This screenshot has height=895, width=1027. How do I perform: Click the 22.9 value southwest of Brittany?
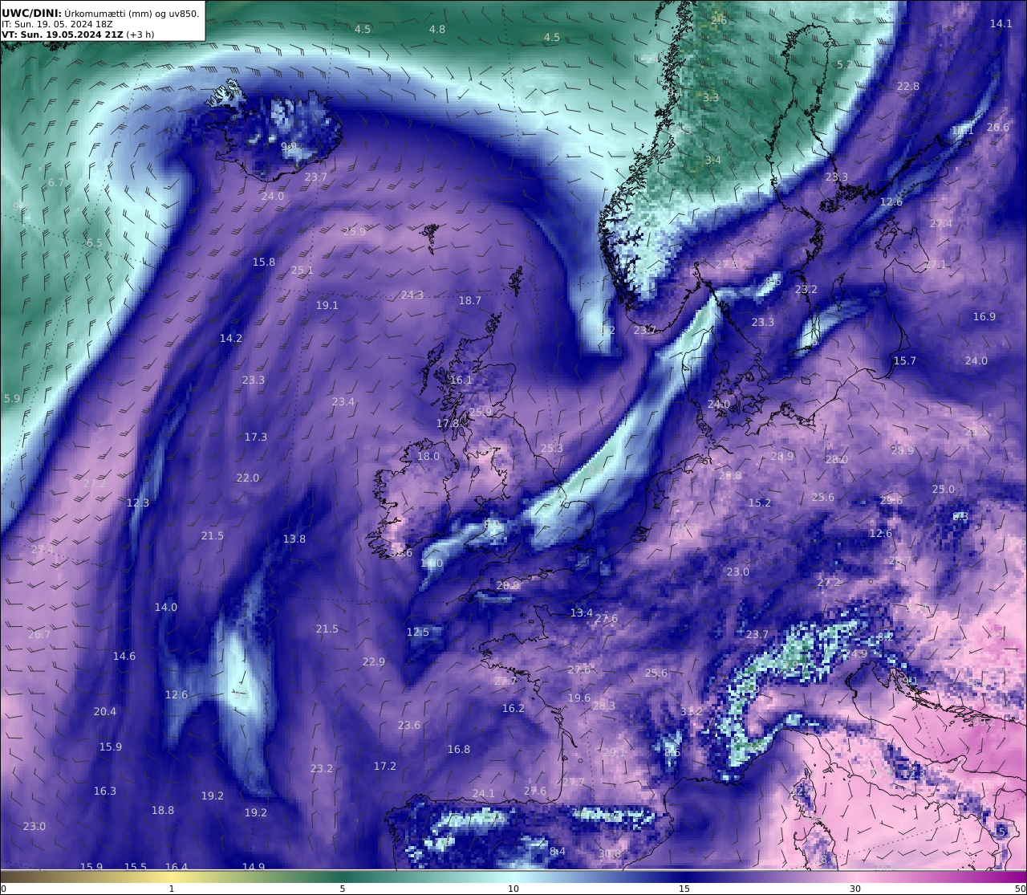374,662
